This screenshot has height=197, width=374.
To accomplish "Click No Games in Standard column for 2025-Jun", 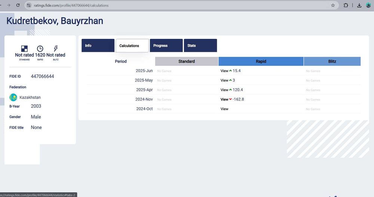I will pos(164,71).
